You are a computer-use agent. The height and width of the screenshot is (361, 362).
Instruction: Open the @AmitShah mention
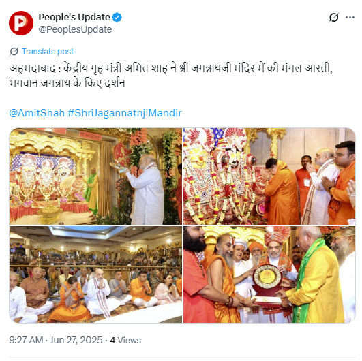click(37, 113)
